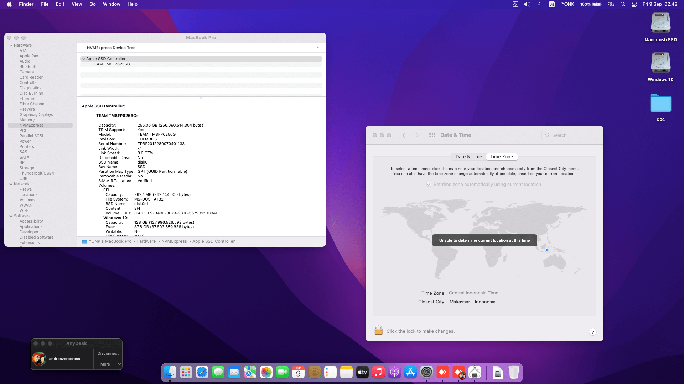Image resolution: width=684 pixels, height=384 pixels.
Task: Open the help button in Date & Time
Action: pos(593,332)
